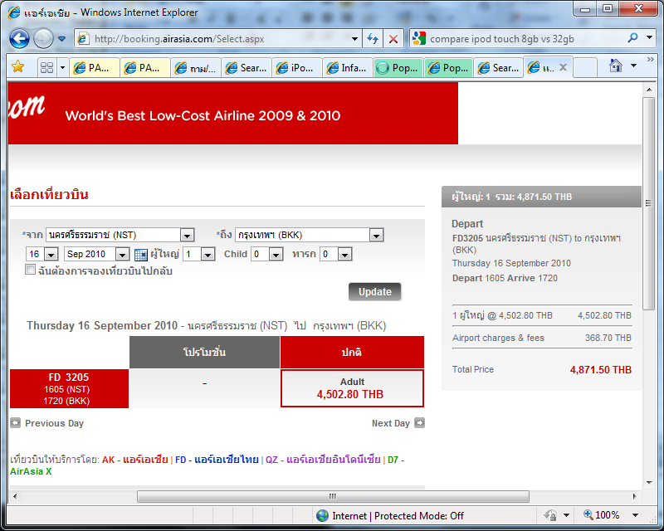Open the zoom level dropdown arrow

coord(635,515)
